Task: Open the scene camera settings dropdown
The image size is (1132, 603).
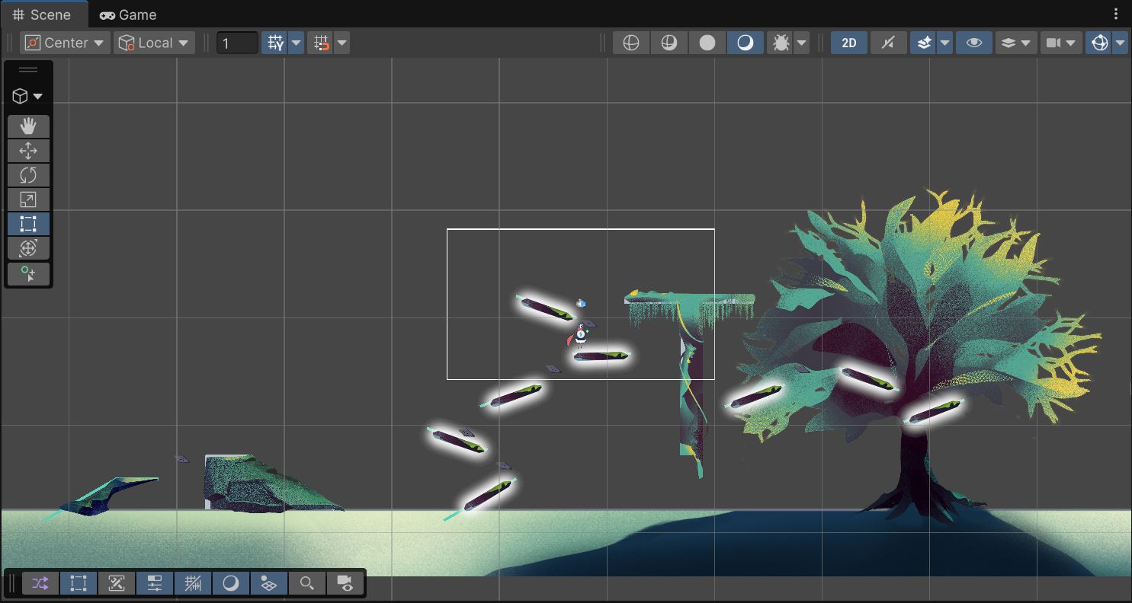Action: [1061, 43]
